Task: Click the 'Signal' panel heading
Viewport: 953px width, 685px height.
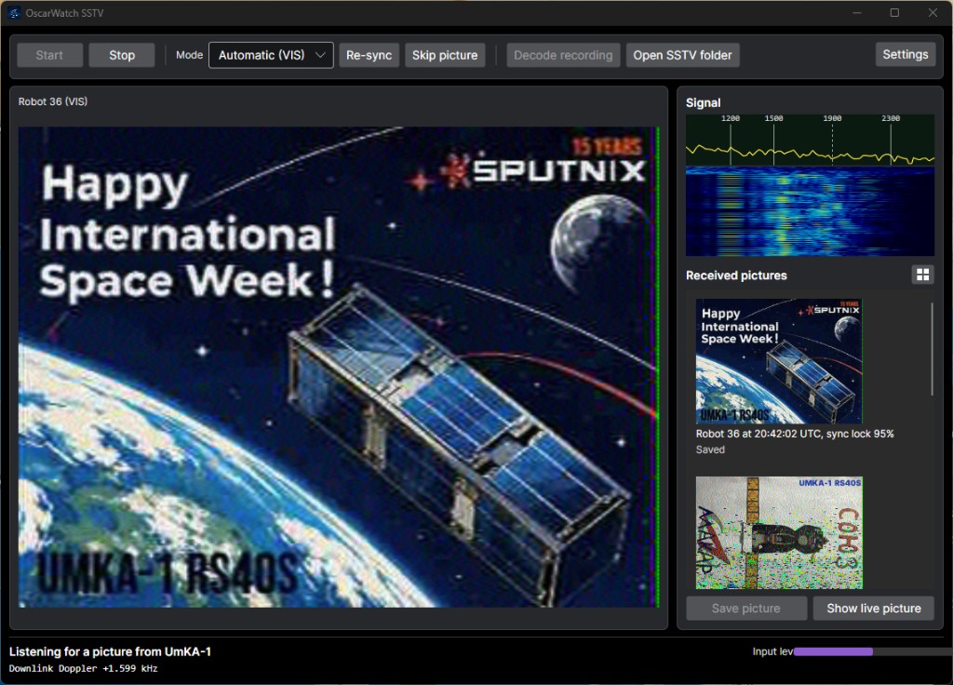Action: [x=704, y=102]
